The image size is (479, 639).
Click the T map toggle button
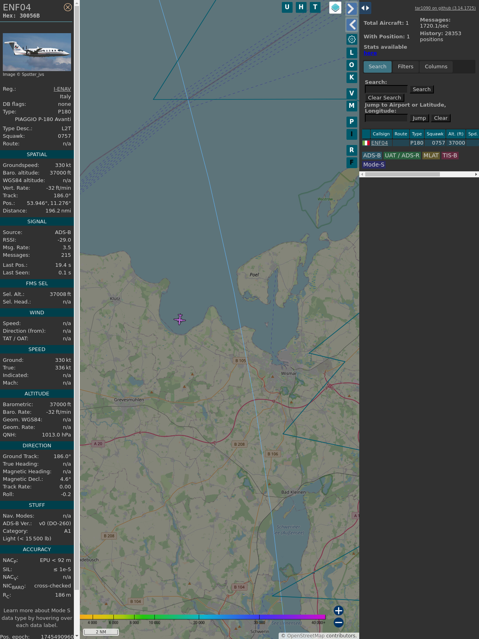click(x=315, y=7)
